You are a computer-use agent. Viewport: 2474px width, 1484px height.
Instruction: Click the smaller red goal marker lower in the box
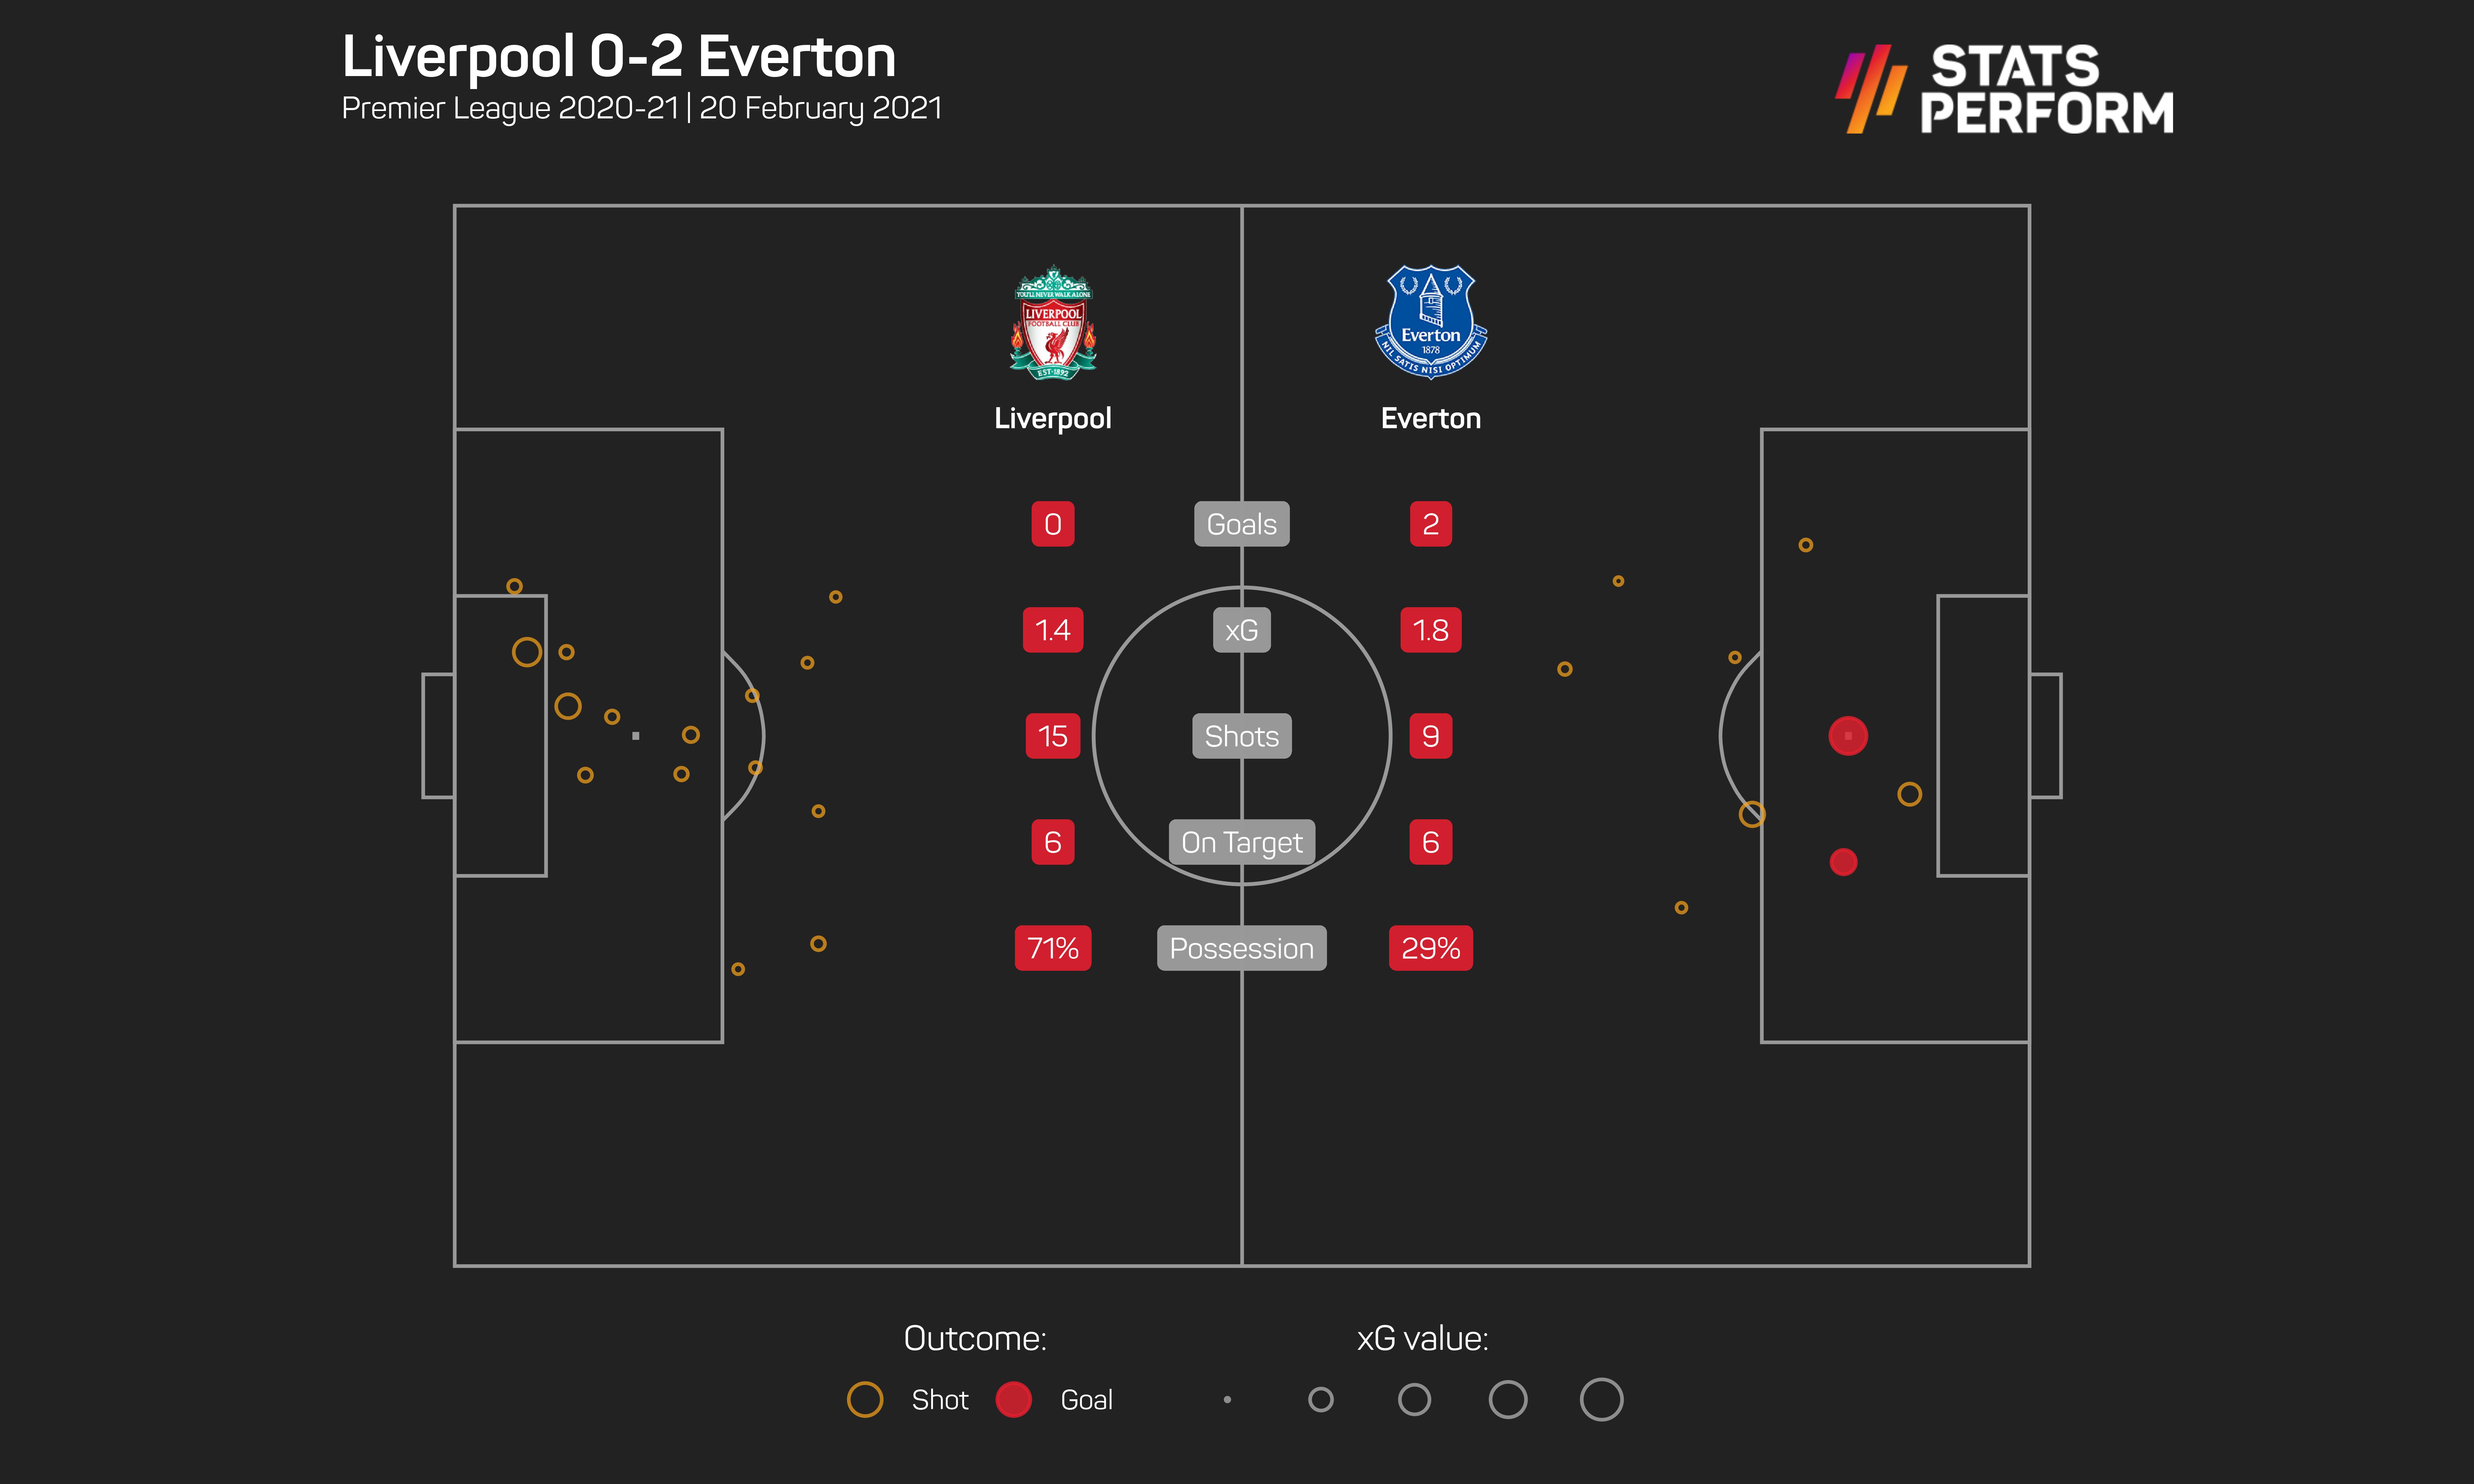click(x=1843, y=862)
